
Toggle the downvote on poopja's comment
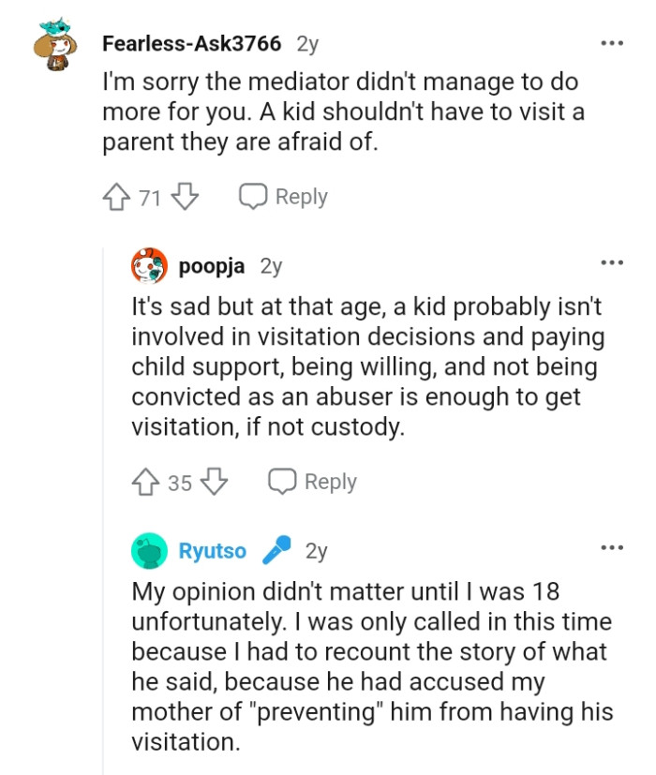click(x=213, y=482)
